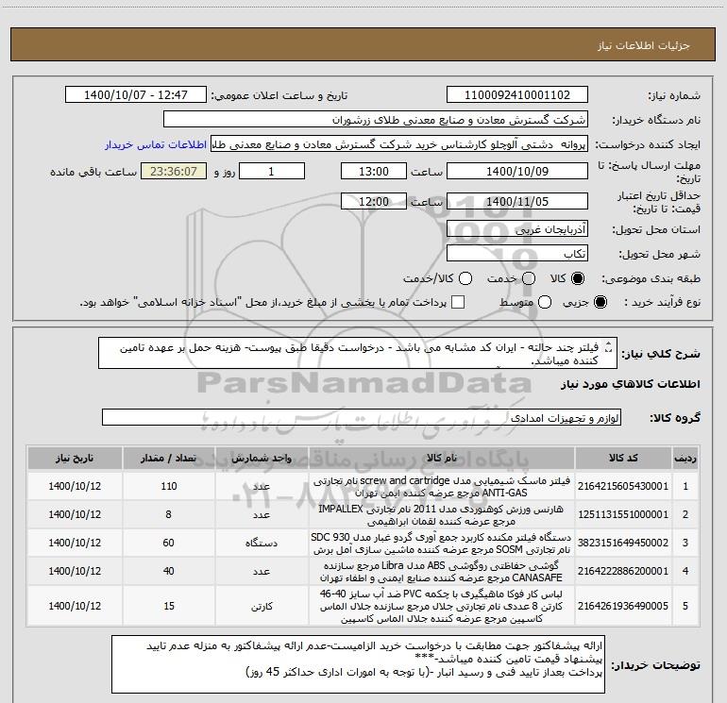Click quantity 15 in row 5
Viewport: 727px width, 703px height.
[169, 606]
